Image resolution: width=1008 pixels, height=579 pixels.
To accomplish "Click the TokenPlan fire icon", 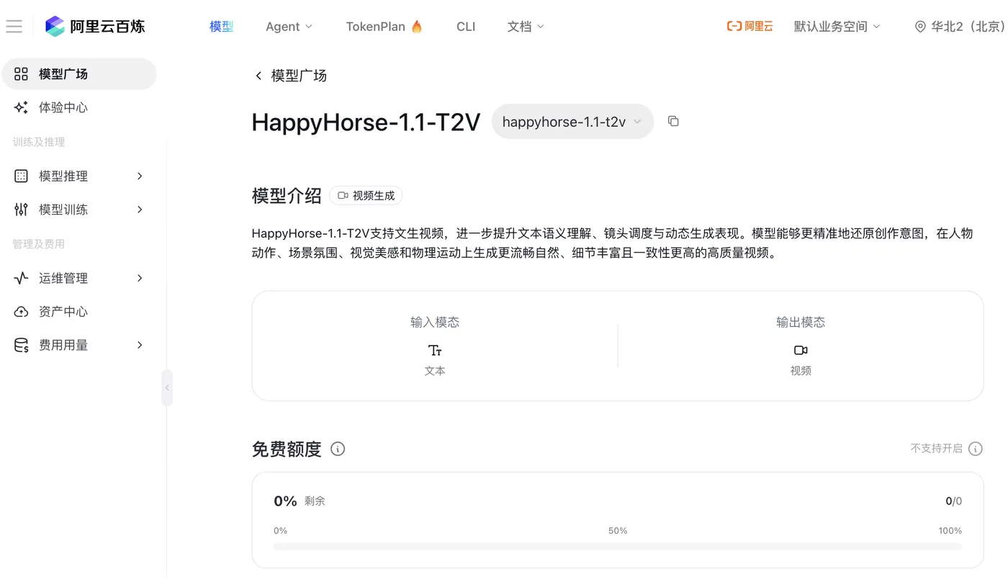I will click(x=417, y=27).
